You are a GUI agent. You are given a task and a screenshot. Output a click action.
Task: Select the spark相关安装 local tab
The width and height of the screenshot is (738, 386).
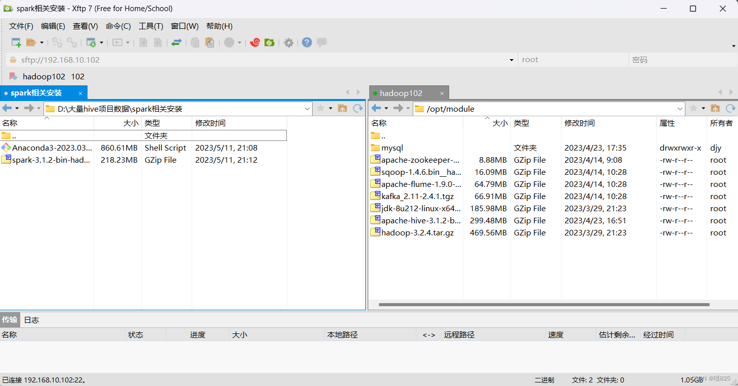click(44, 93)
